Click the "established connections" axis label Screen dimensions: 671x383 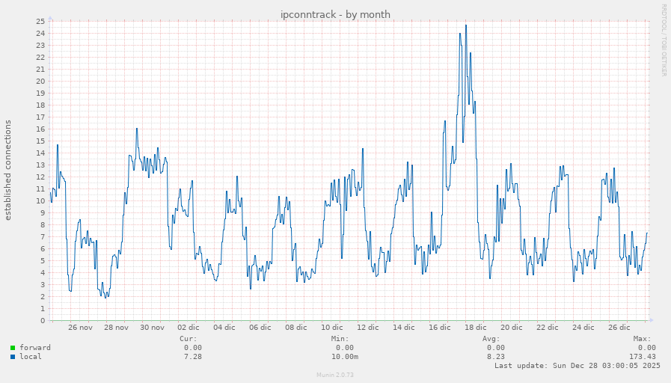pos(7,171)
